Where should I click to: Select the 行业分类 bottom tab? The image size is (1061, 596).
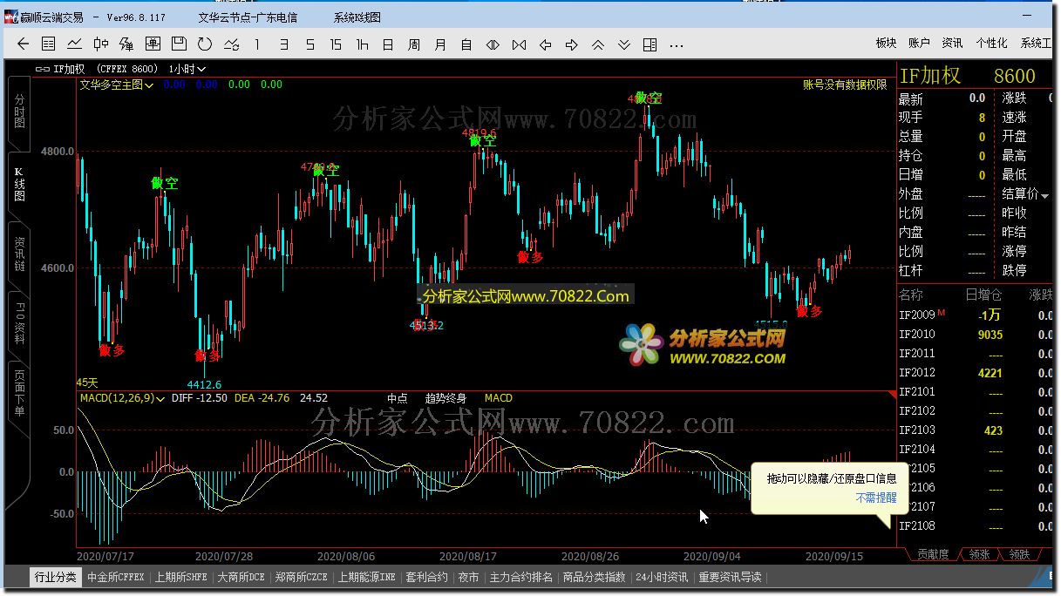56,577
